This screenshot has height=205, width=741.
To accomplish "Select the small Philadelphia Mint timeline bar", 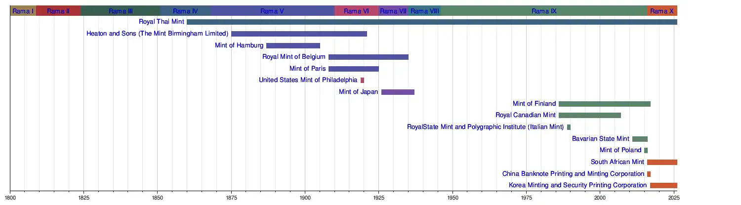I will 362,80.
